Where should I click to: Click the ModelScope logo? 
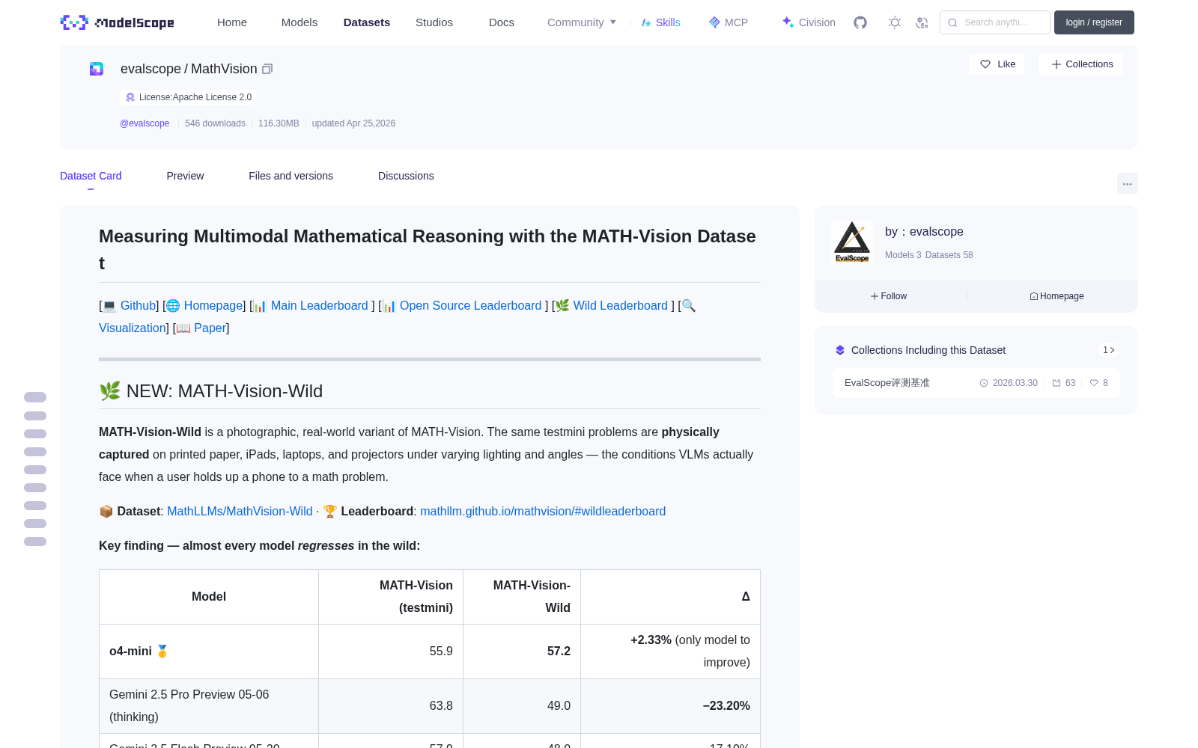coord(118,22)
